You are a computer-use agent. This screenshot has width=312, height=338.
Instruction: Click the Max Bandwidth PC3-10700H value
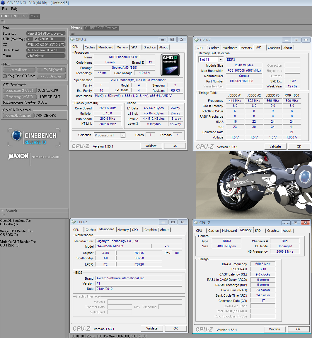tap(244, 70)
